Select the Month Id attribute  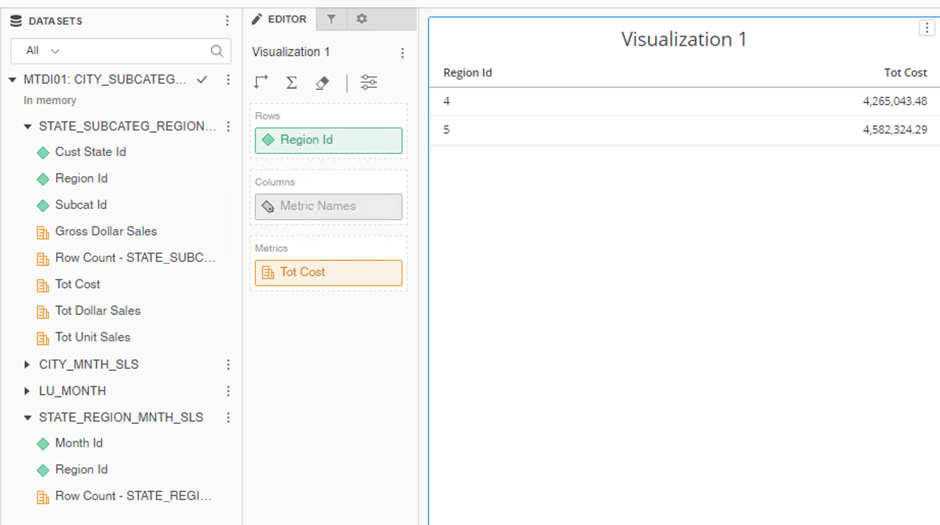[78, 443]
